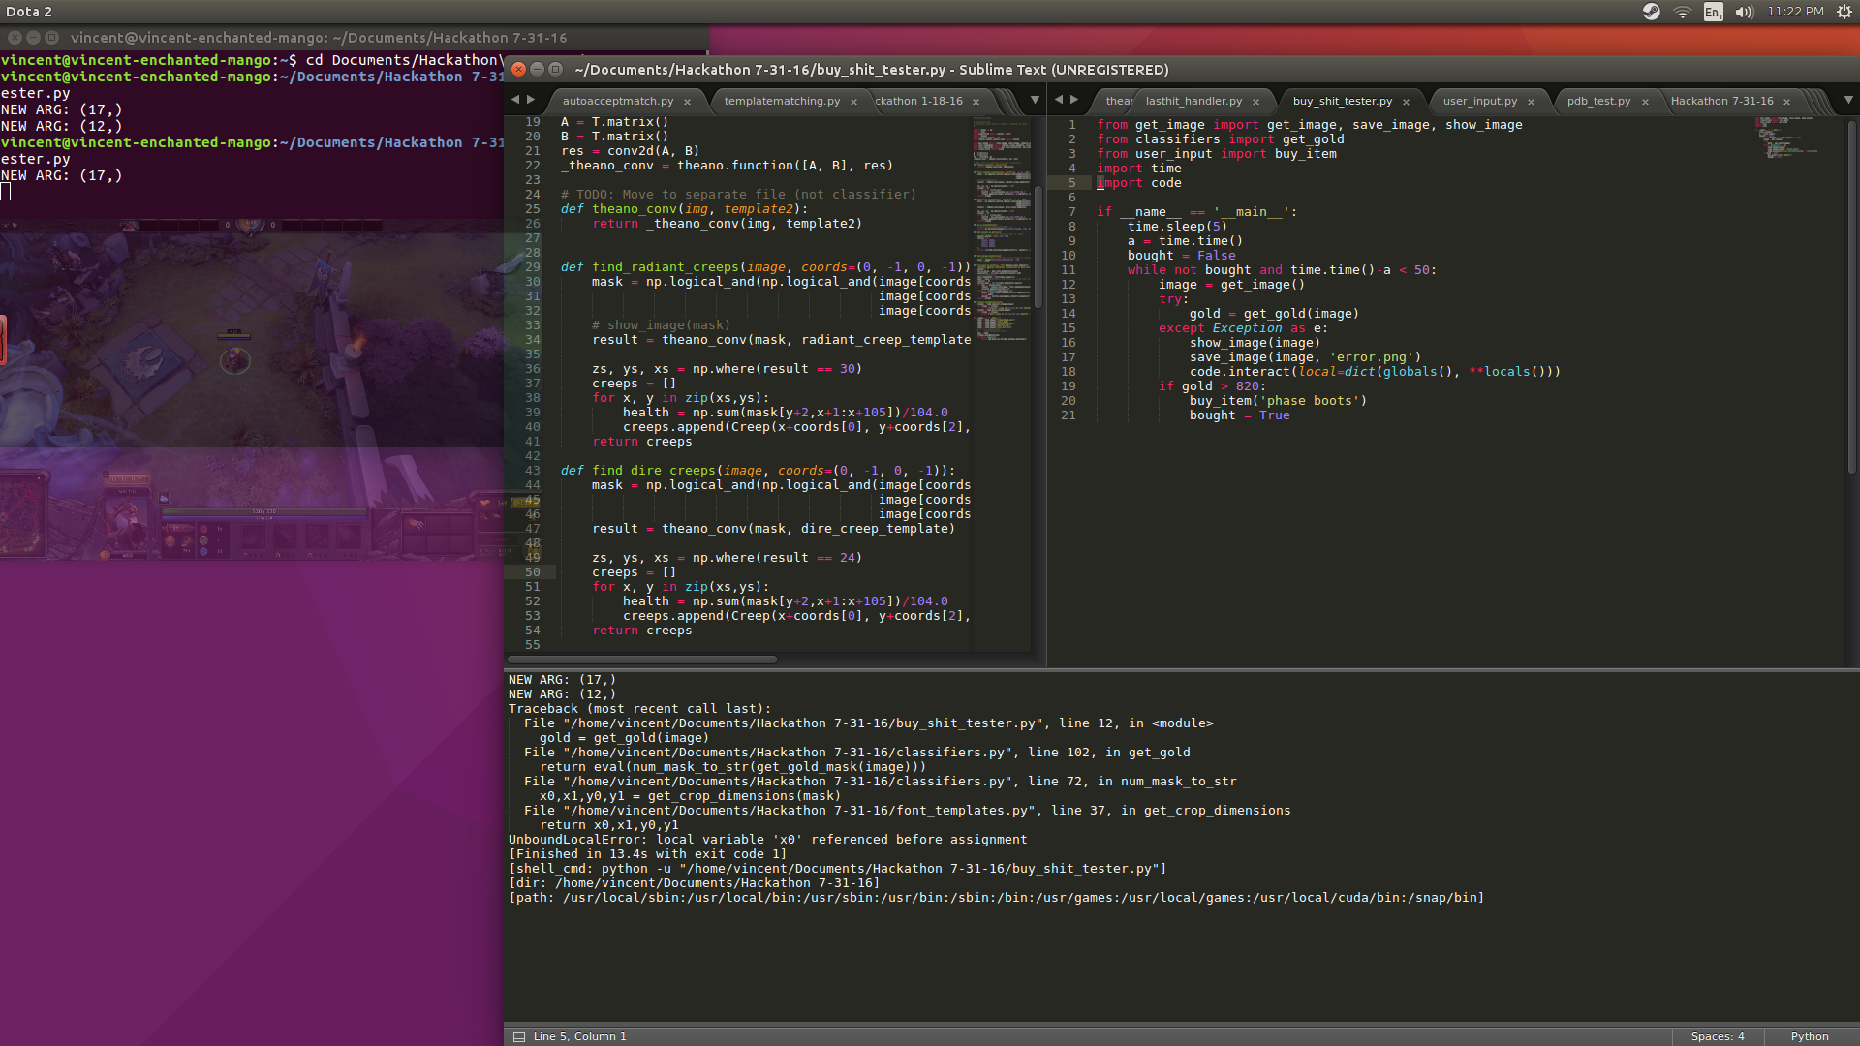Switch to the 'ckathon 1-18-16' tab
Viewport: 1860px width, 1046px height.
pos(919,101)
